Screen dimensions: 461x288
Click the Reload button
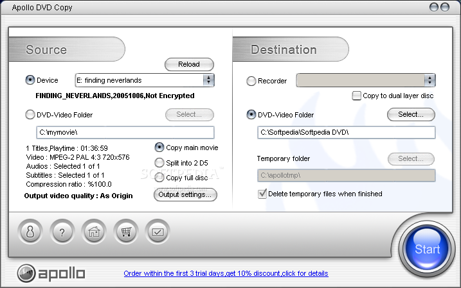click(189, 65)
